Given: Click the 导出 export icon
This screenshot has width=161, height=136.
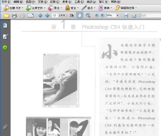Looking at the screenshot, I should [x=50, y=8].
